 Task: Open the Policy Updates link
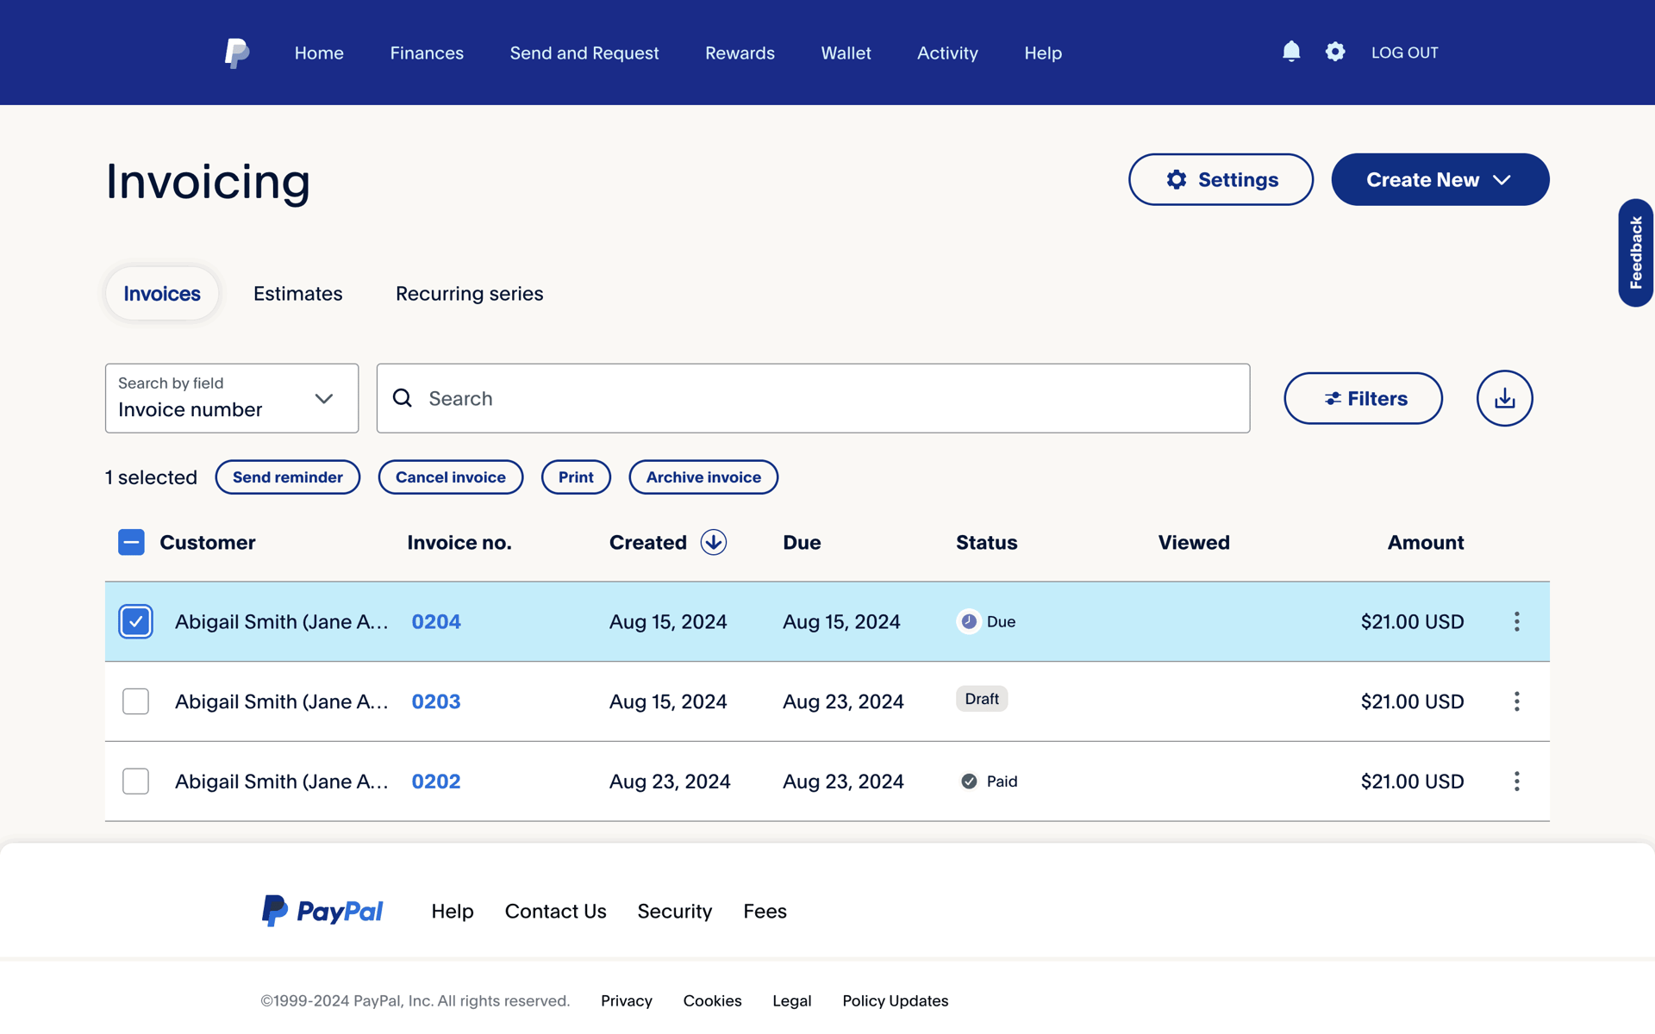[x=895, y=1000]
